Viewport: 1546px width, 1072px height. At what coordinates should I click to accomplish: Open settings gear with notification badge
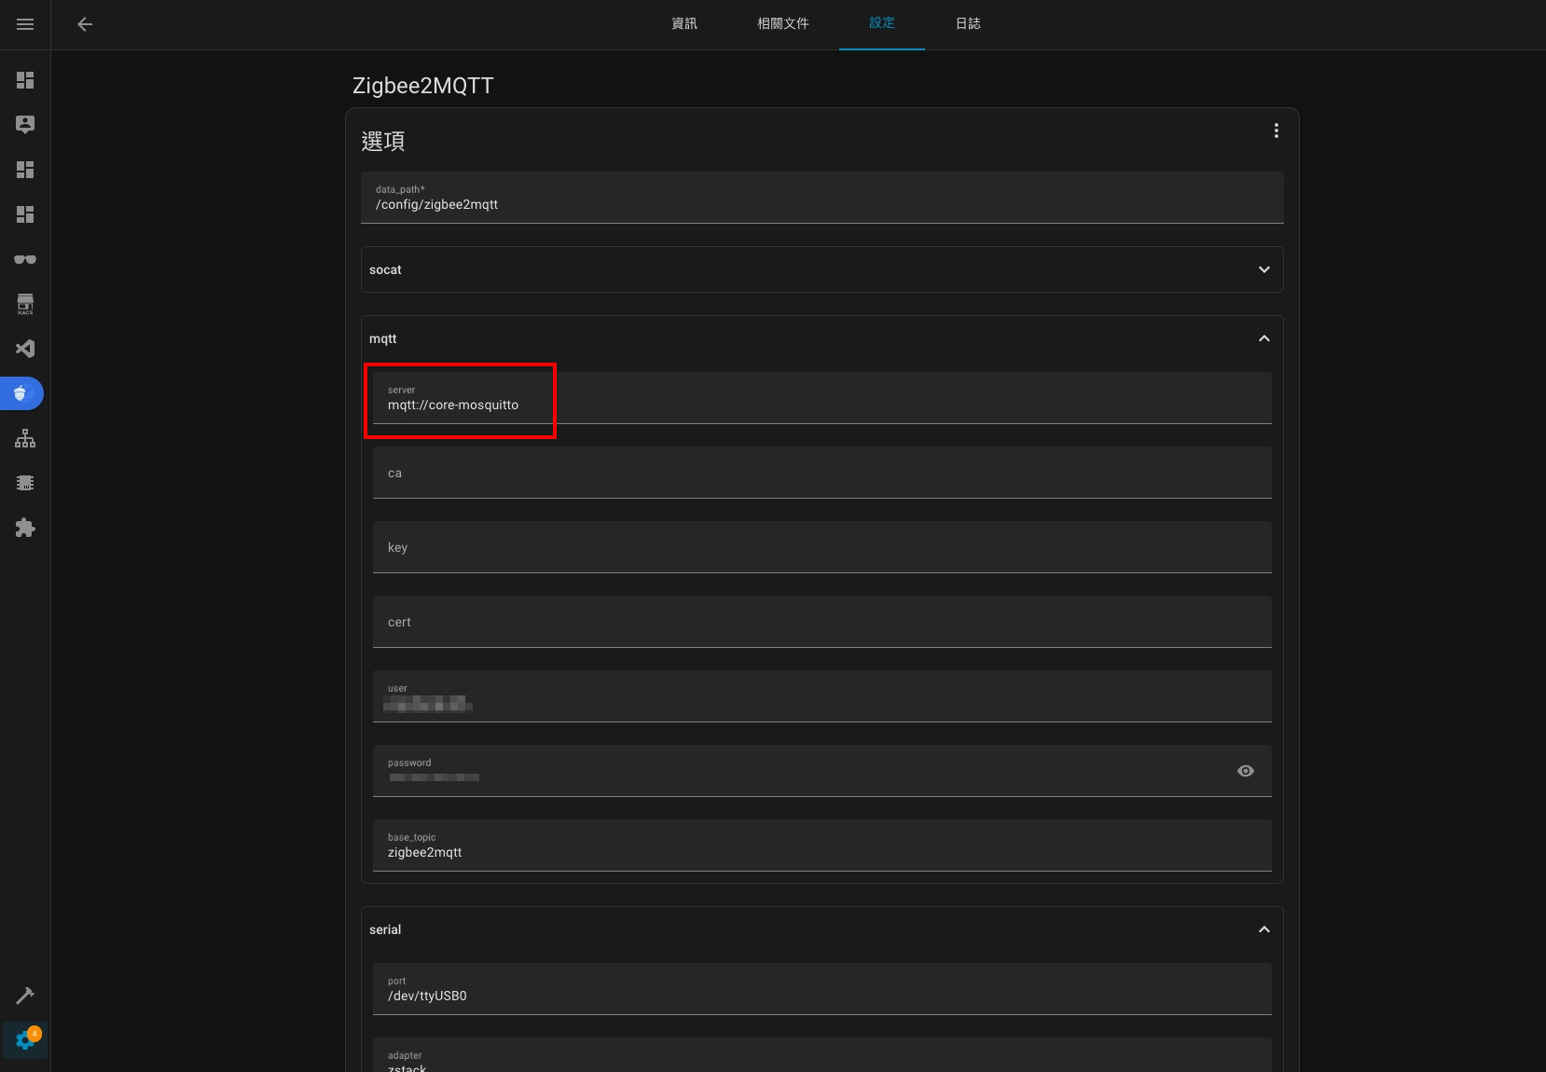(25, 1039)
